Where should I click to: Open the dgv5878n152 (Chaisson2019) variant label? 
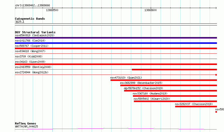click(x=143, y=88)
